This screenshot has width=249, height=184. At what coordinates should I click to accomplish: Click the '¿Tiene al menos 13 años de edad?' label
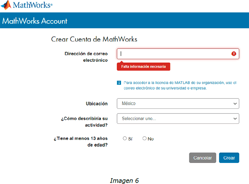(81, 142)
